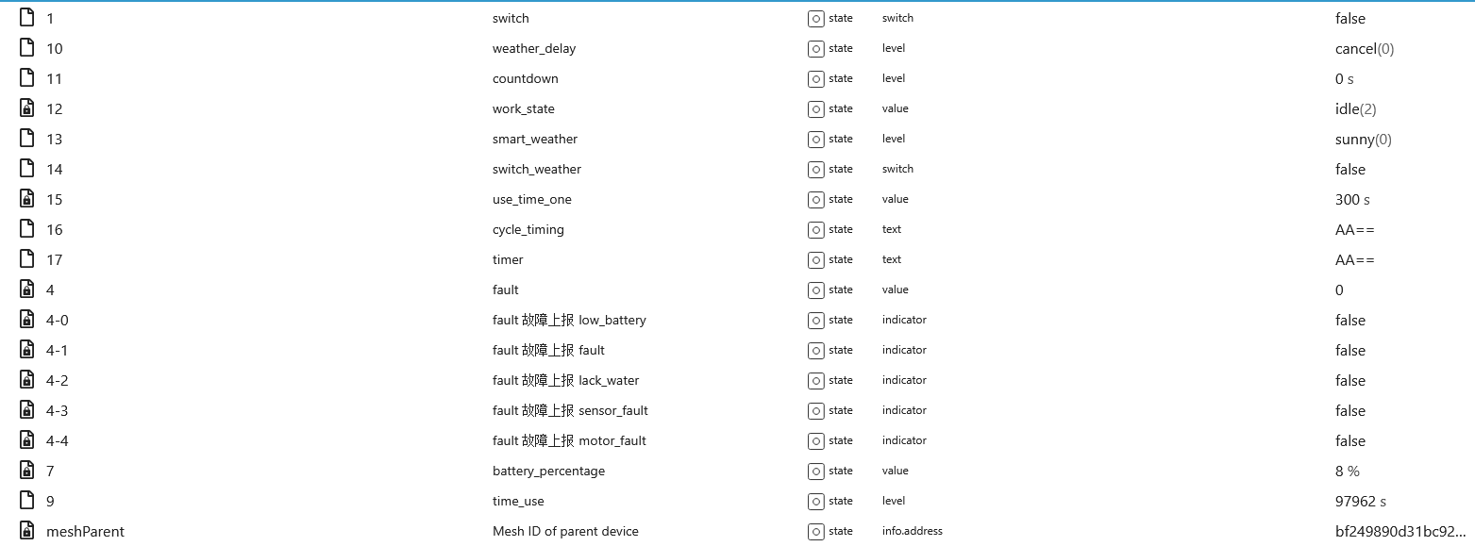Click the state icon in the weather_delay row
The height and width of the screenshot is (546, 1475).
coord(815,48)
